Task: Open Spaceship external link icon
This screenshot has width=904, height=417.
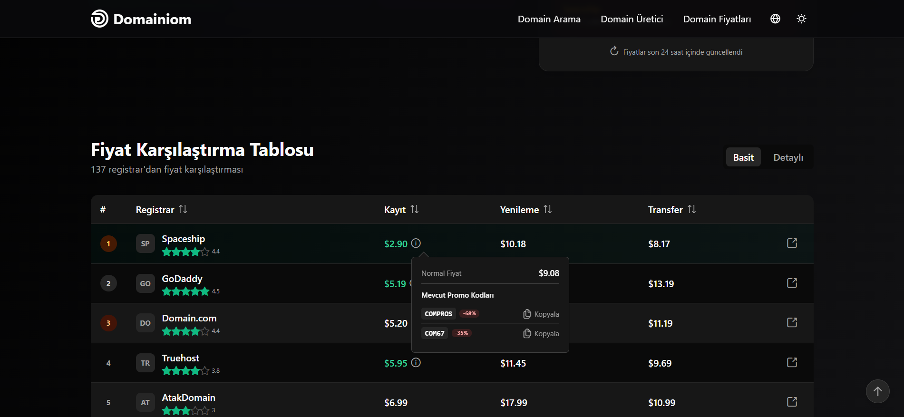Action: point(792,243)
